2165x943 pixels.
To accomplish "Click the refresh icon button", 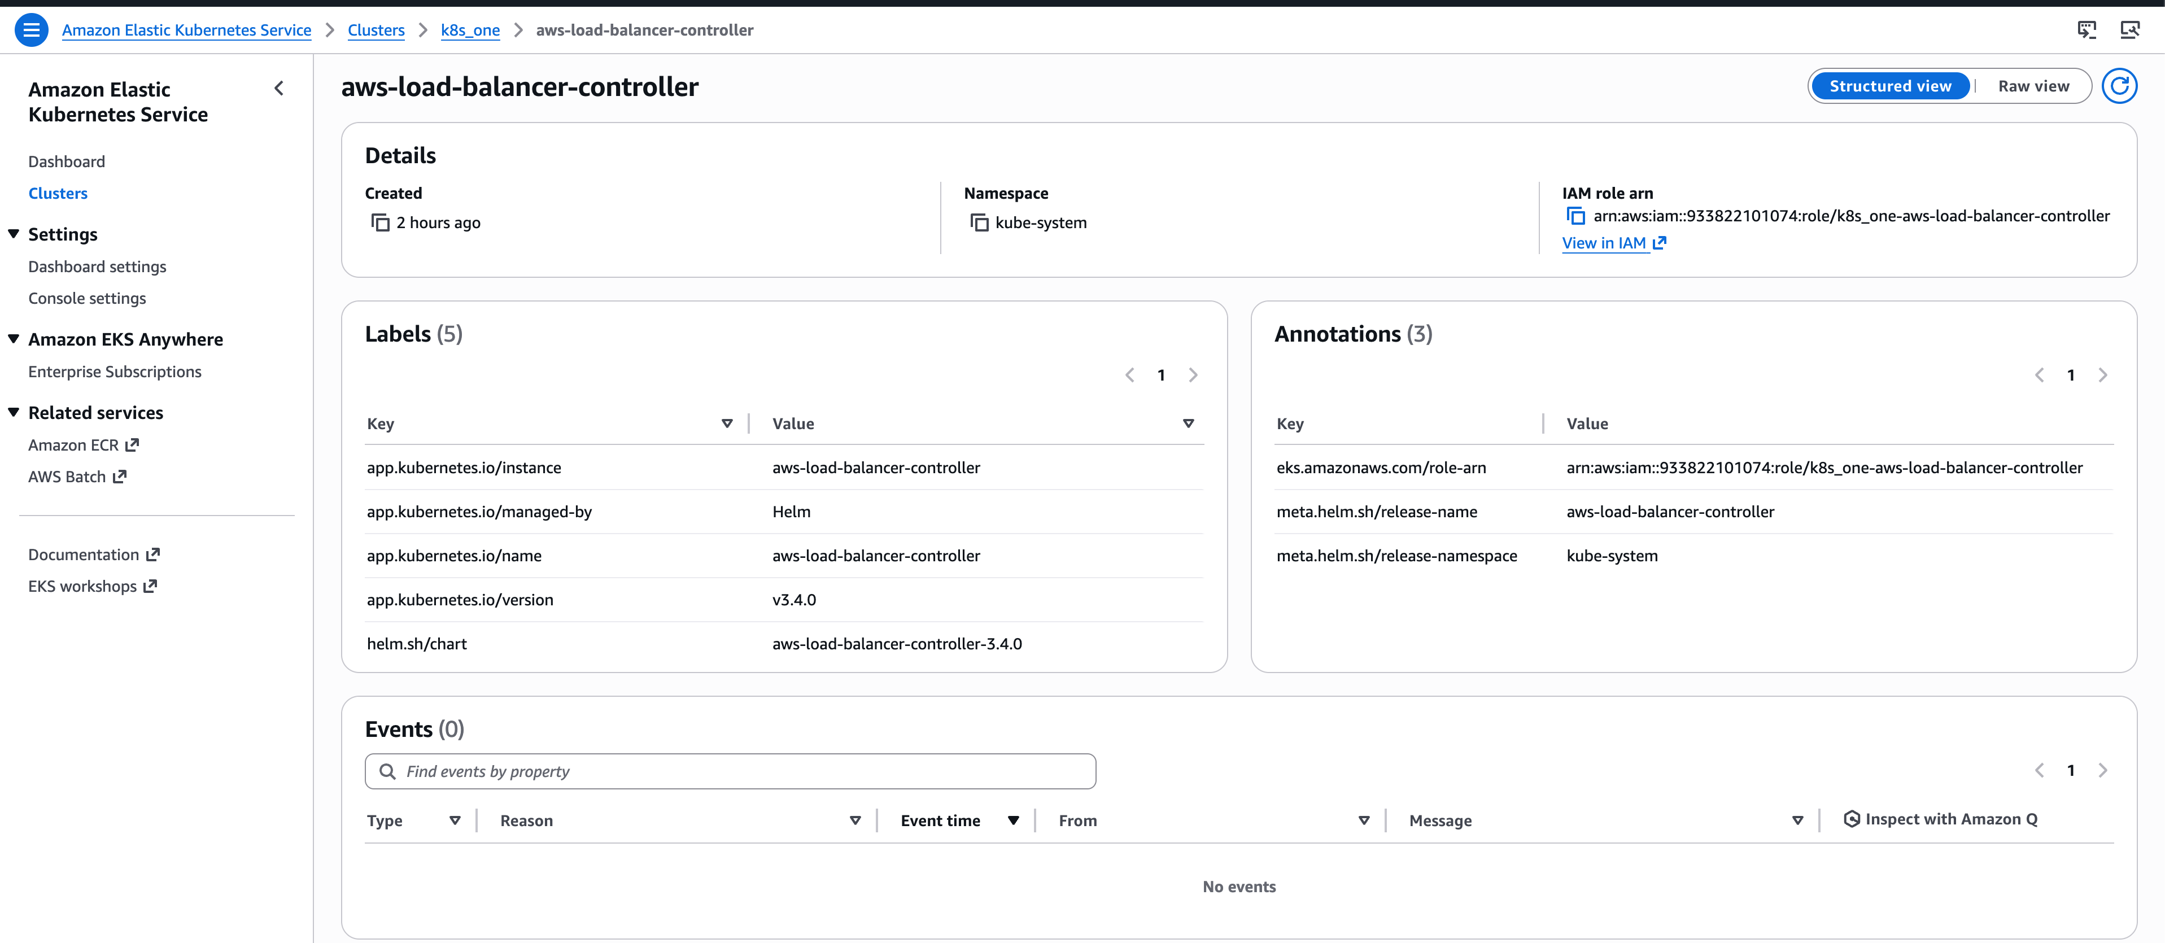I will pyautogui.click(x=2119, y=86).
